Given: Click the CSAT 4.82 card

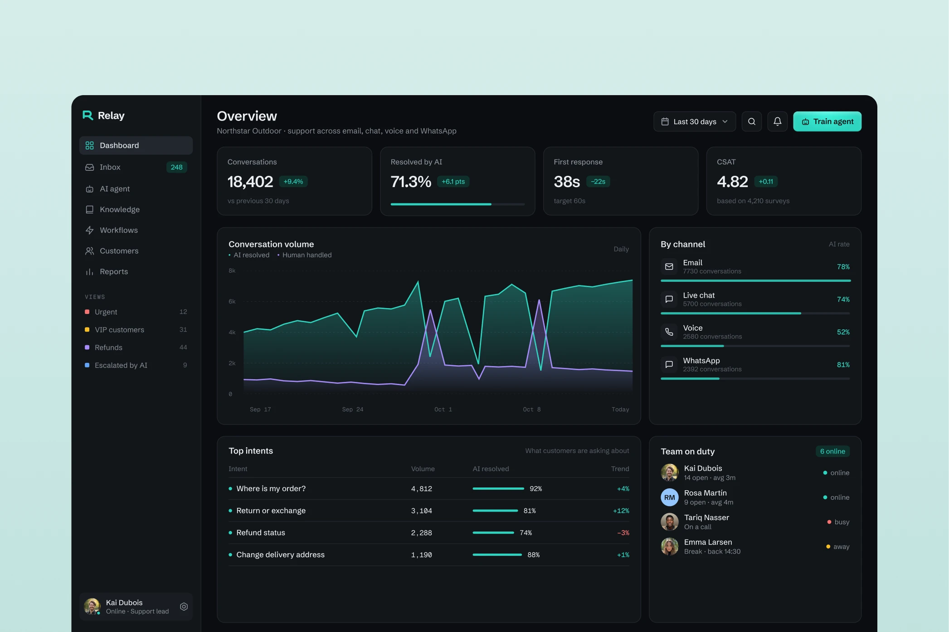Looking at the screenshot, I should 784,181.
